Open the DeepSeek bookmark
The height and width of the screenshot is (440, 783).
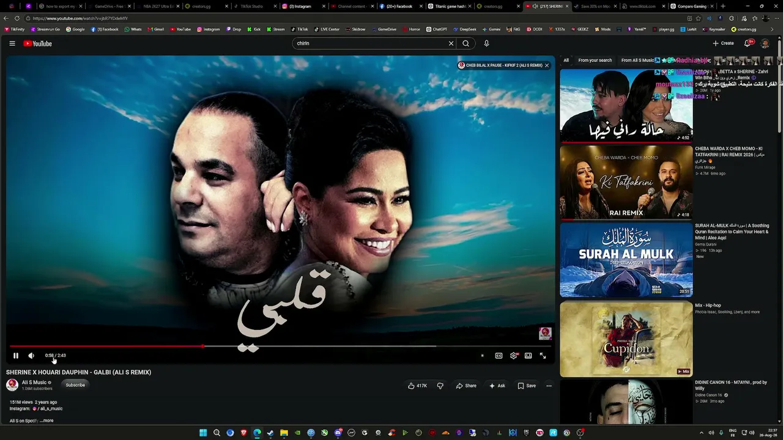(x=465, y=29)
